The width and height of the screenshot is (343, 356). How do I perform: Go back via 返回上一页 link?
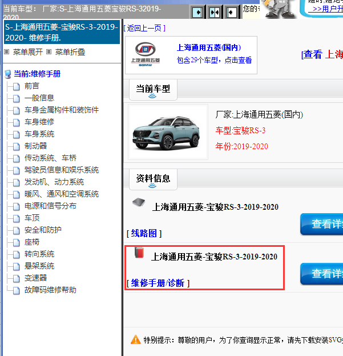(x=144, y=28)
